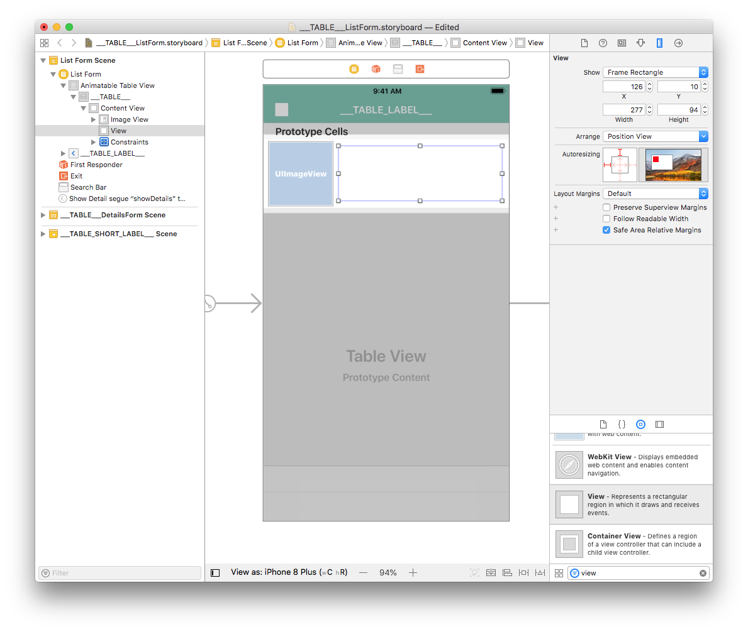Click Content View in jump bar
This screenshot has height=632, width=748.
(x=479, y=43)
